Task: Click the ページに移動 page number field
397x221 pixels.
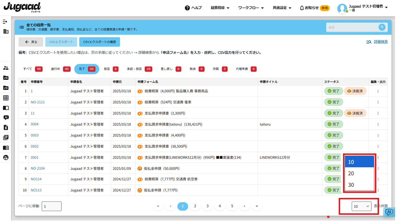Action: [52, 206]
